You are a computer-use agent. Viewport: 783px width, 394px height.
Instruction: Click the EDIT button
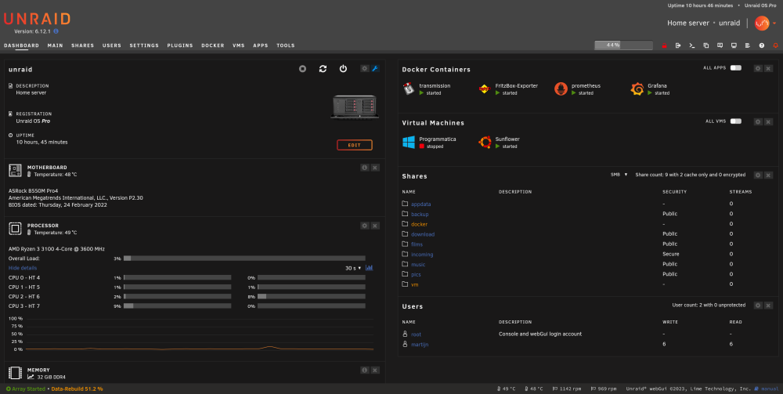point(355,146)
